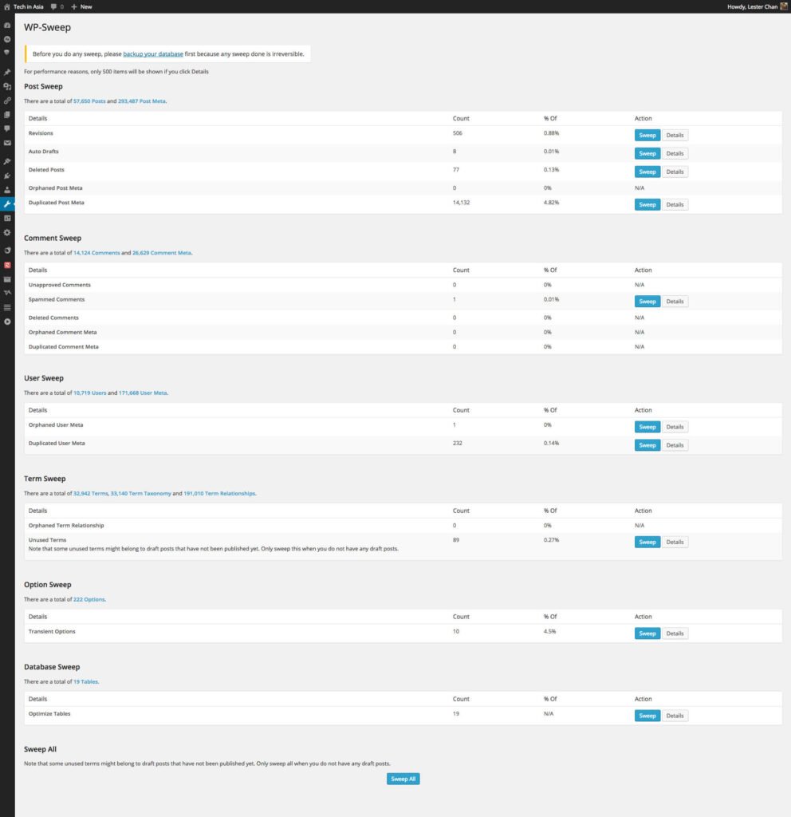View Details for Duplicated Post Meta

[675, 204]
